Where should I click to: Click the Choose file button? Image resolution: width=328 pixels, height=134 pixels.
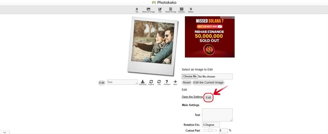(190, 76)
